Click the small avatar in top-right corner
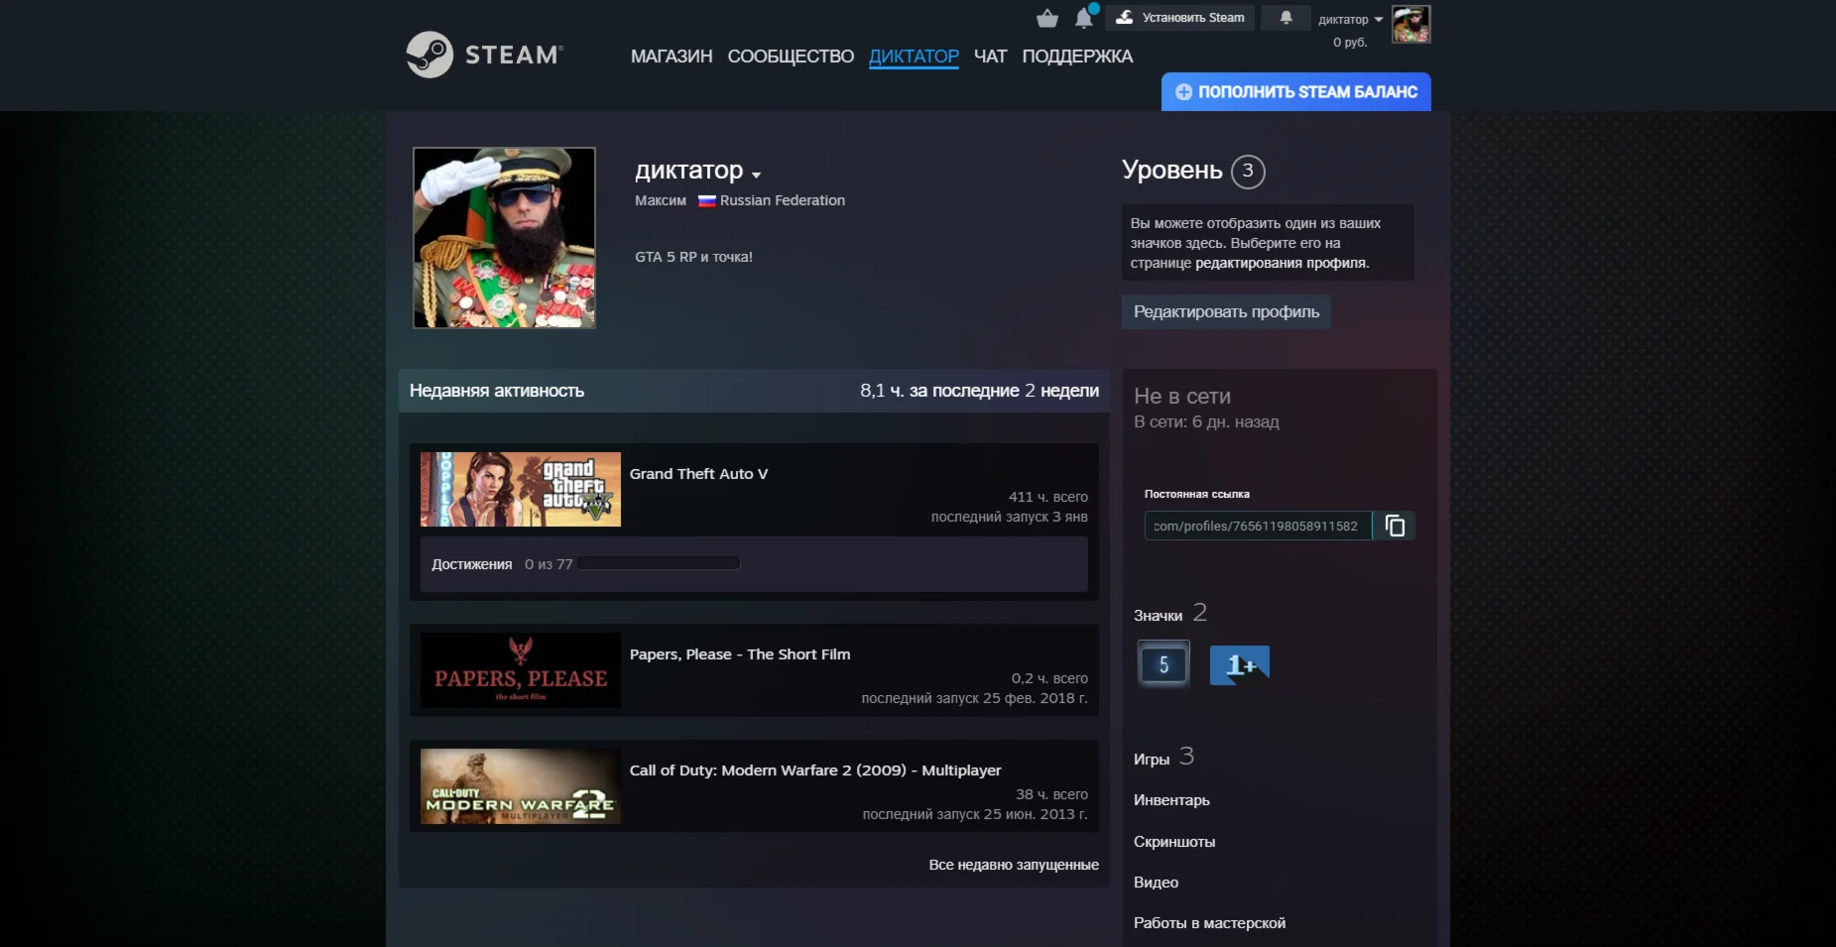 tap(1410, 24)
